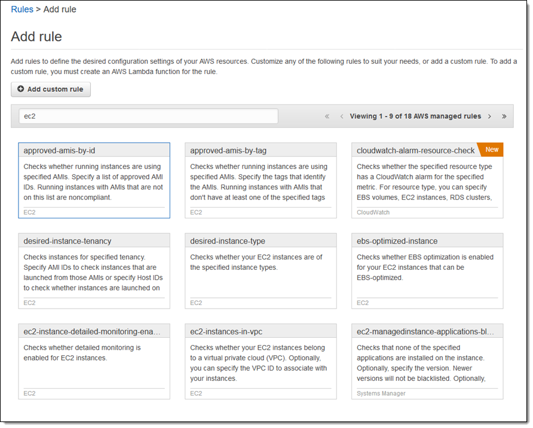
Task: Click the Rules breadcrumb link
Action: coord(22,10)
